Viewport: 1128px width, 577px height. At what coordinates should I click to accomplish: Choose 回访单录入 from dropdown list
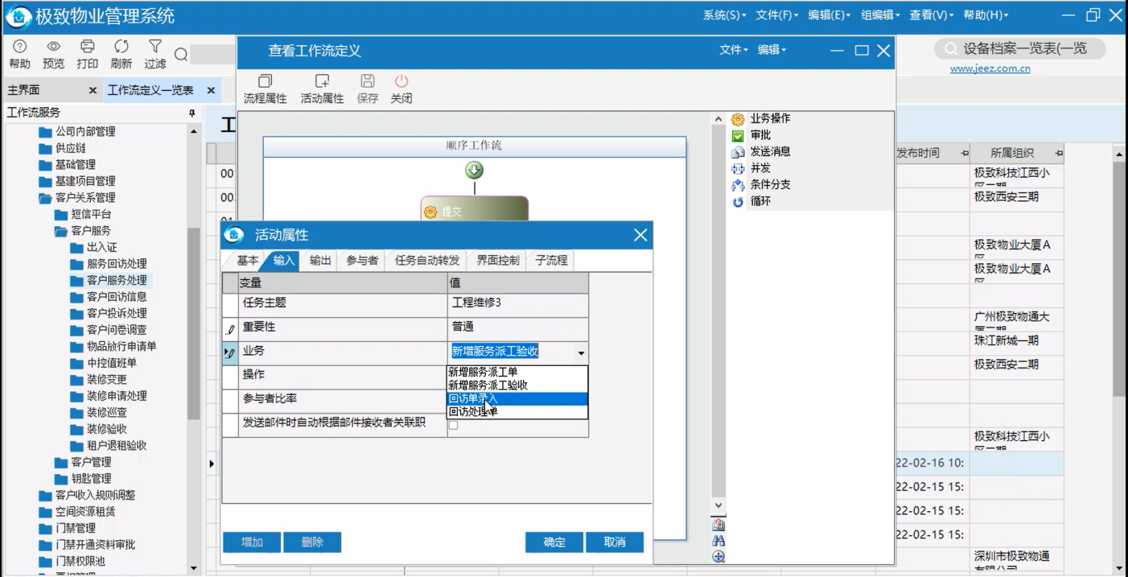517,398
